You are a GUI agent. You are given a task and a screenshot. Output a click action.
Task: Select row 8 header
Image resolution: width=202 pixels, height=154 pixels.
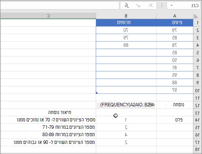coord(197,75)
